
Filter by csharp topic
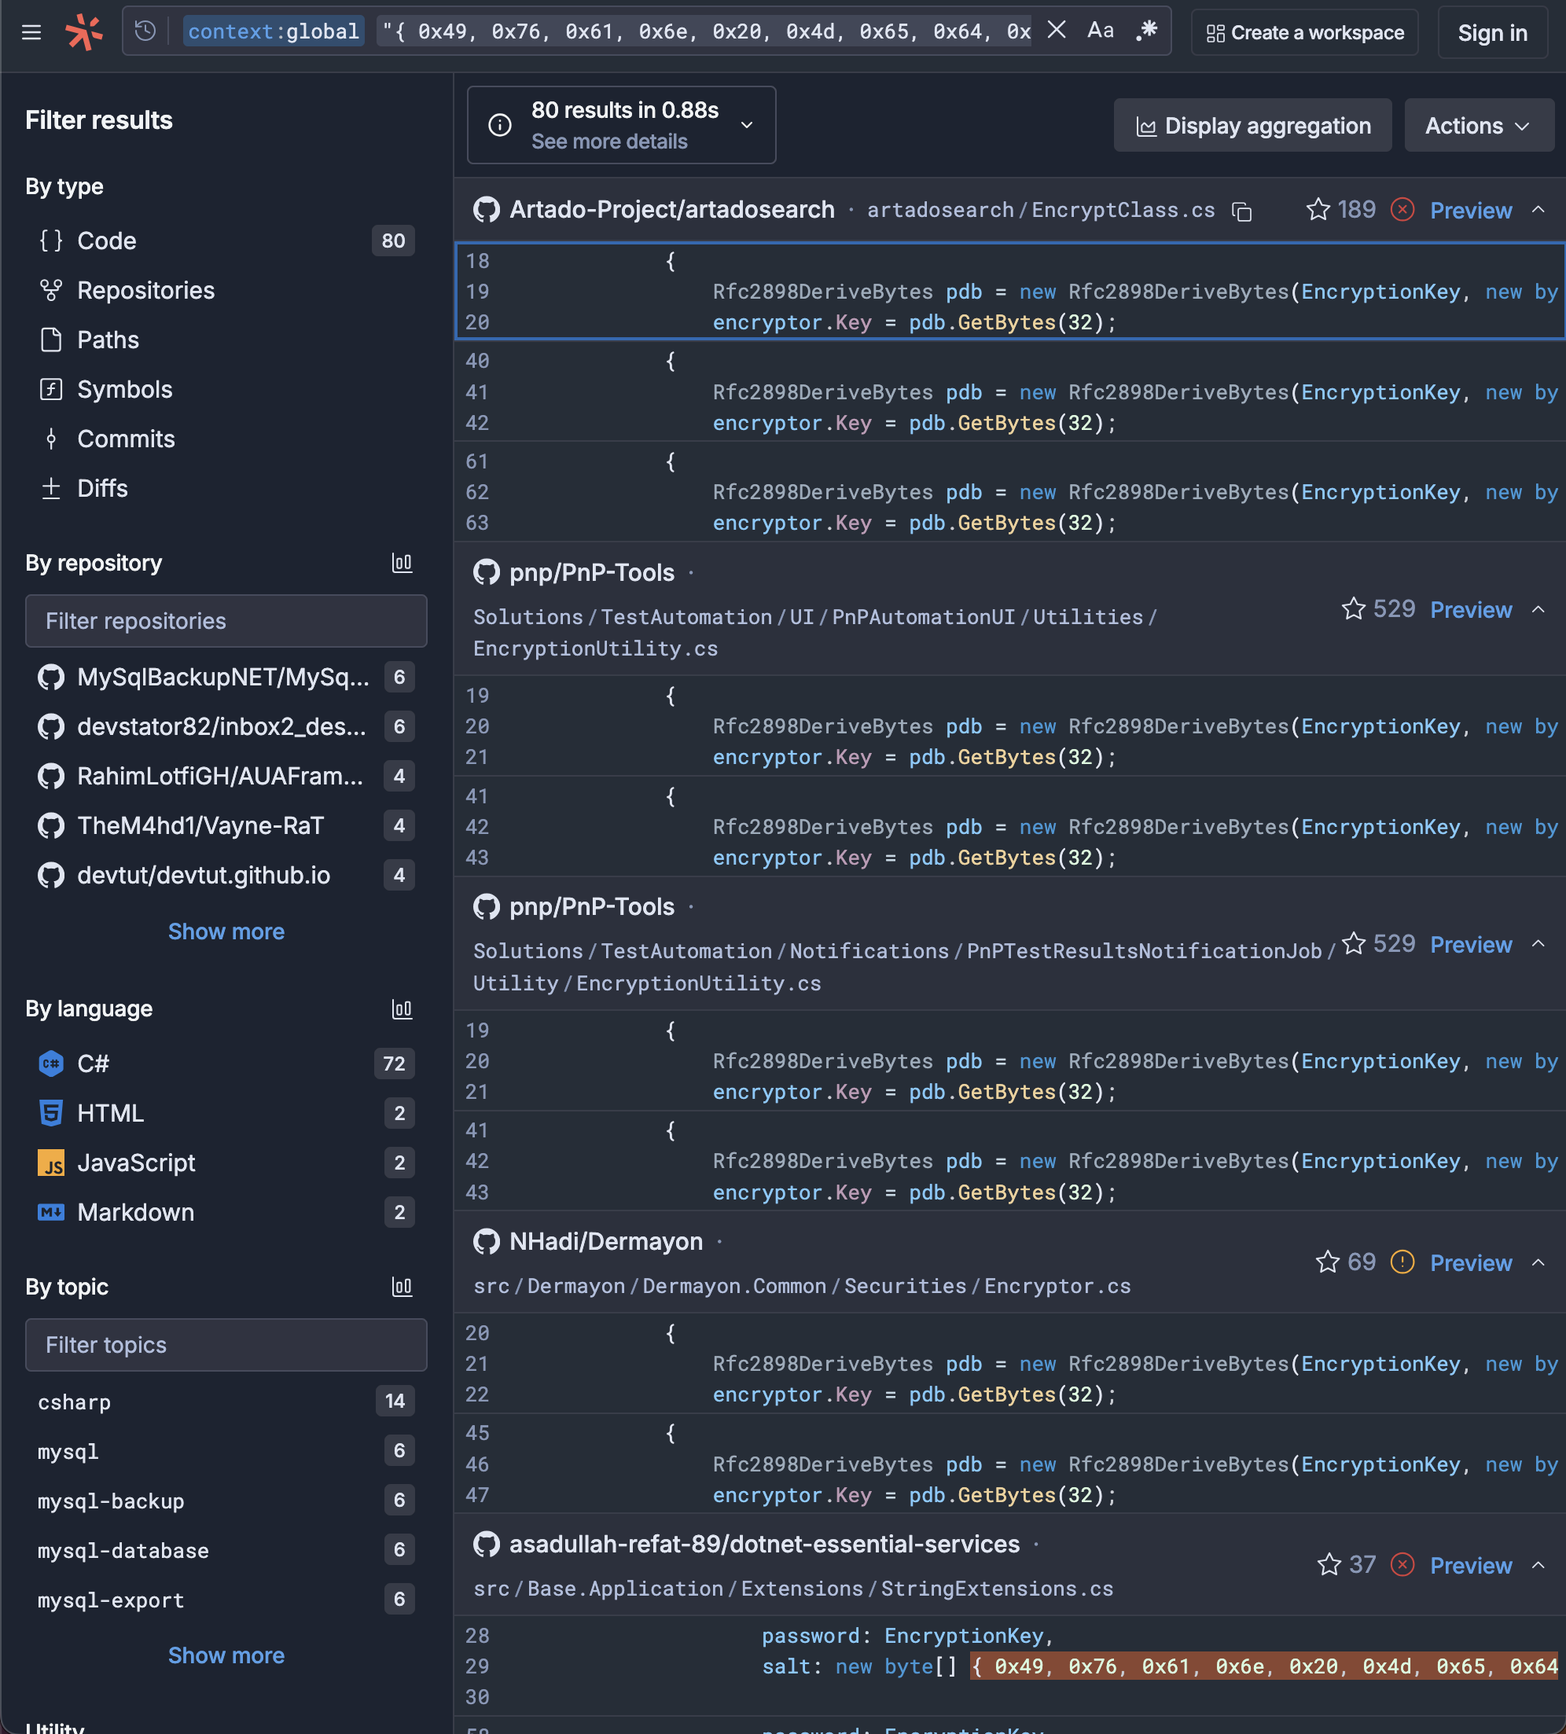tap(226, 1402)
